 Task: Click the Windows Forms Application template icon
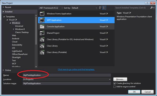[42, 13]
